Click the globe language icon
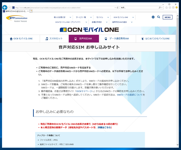Screen dimensions: 181x150 [153, 17]
